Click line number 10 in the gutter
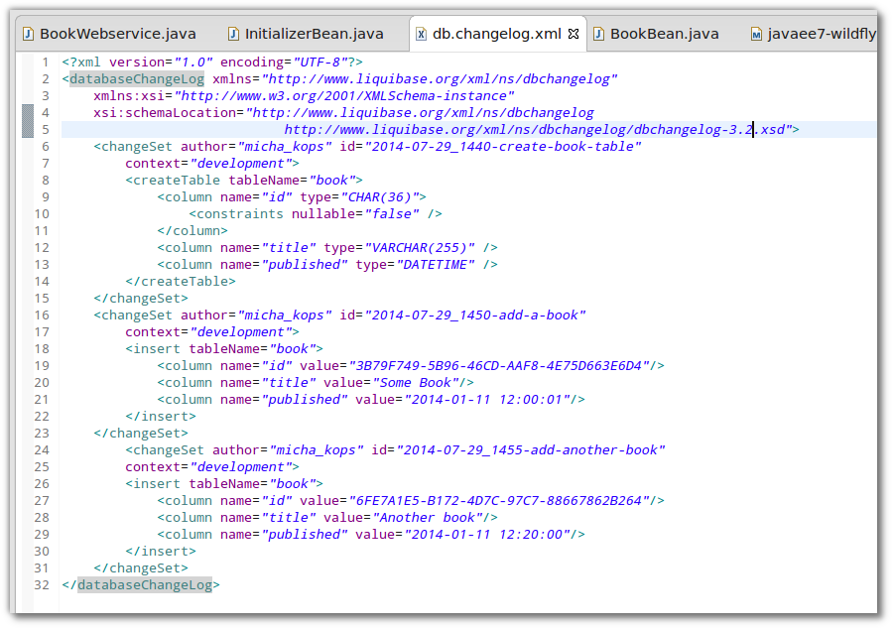 41,213
